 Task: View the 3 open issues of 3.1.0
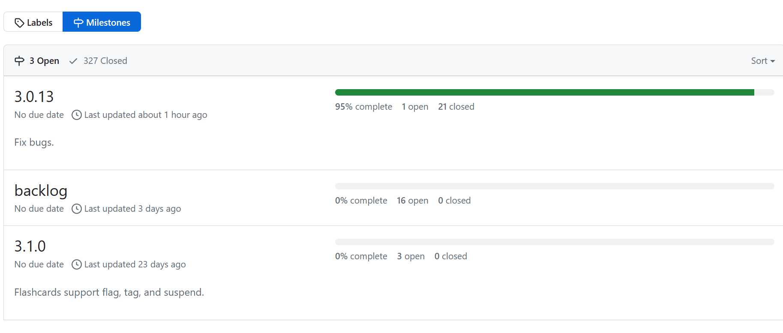411,256
